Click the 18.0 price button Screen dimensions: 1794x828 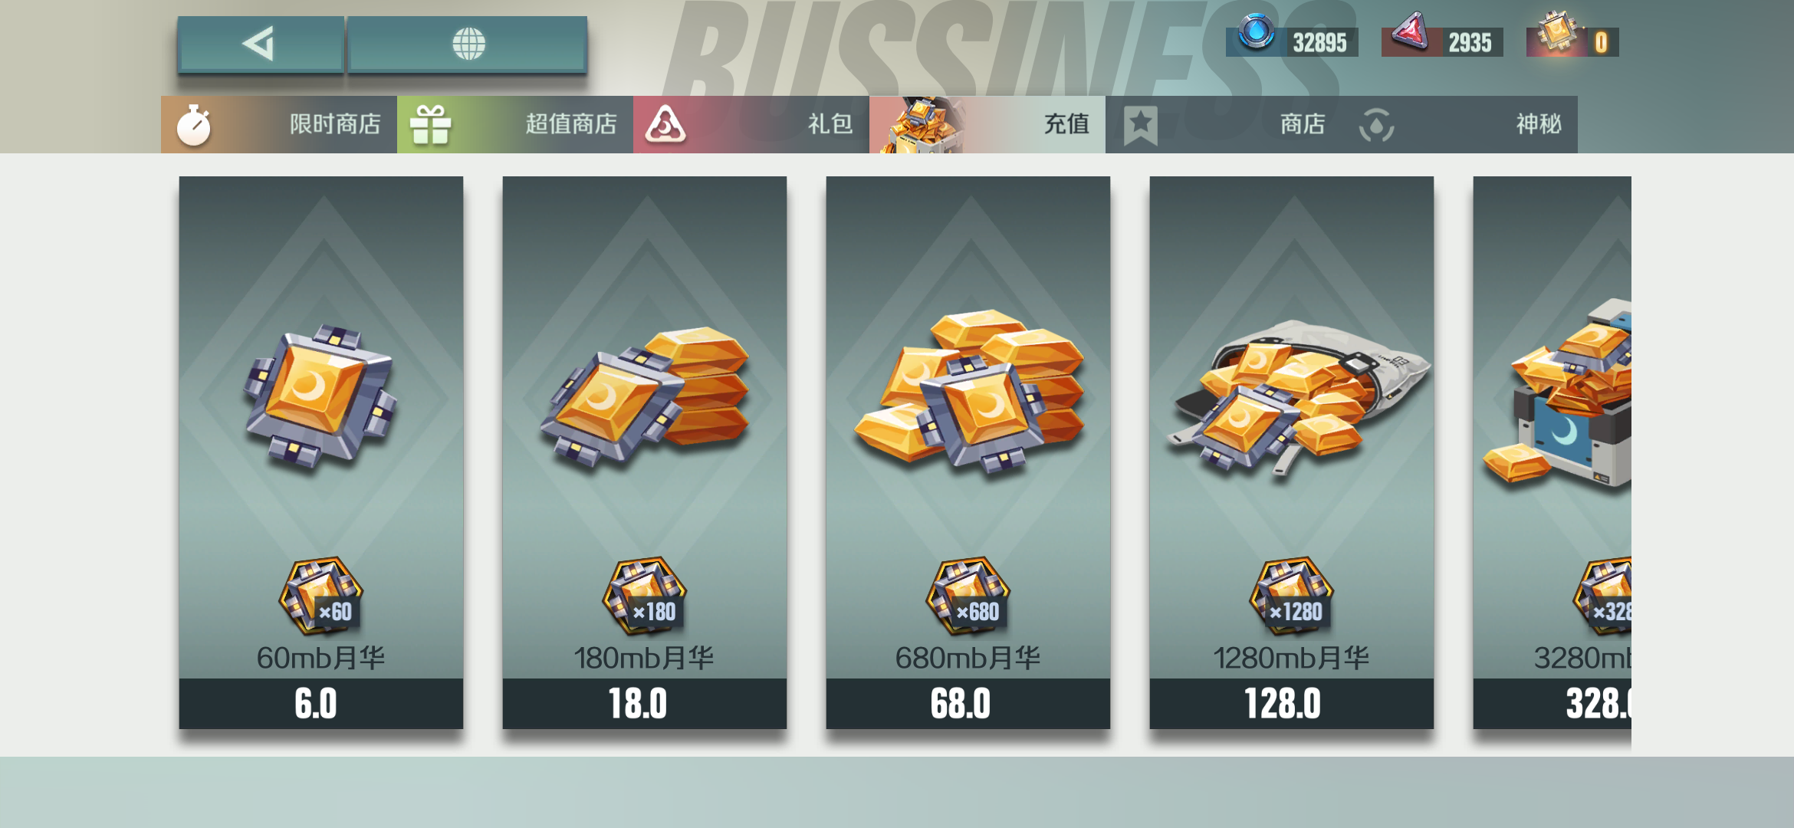tap(645, 703)
